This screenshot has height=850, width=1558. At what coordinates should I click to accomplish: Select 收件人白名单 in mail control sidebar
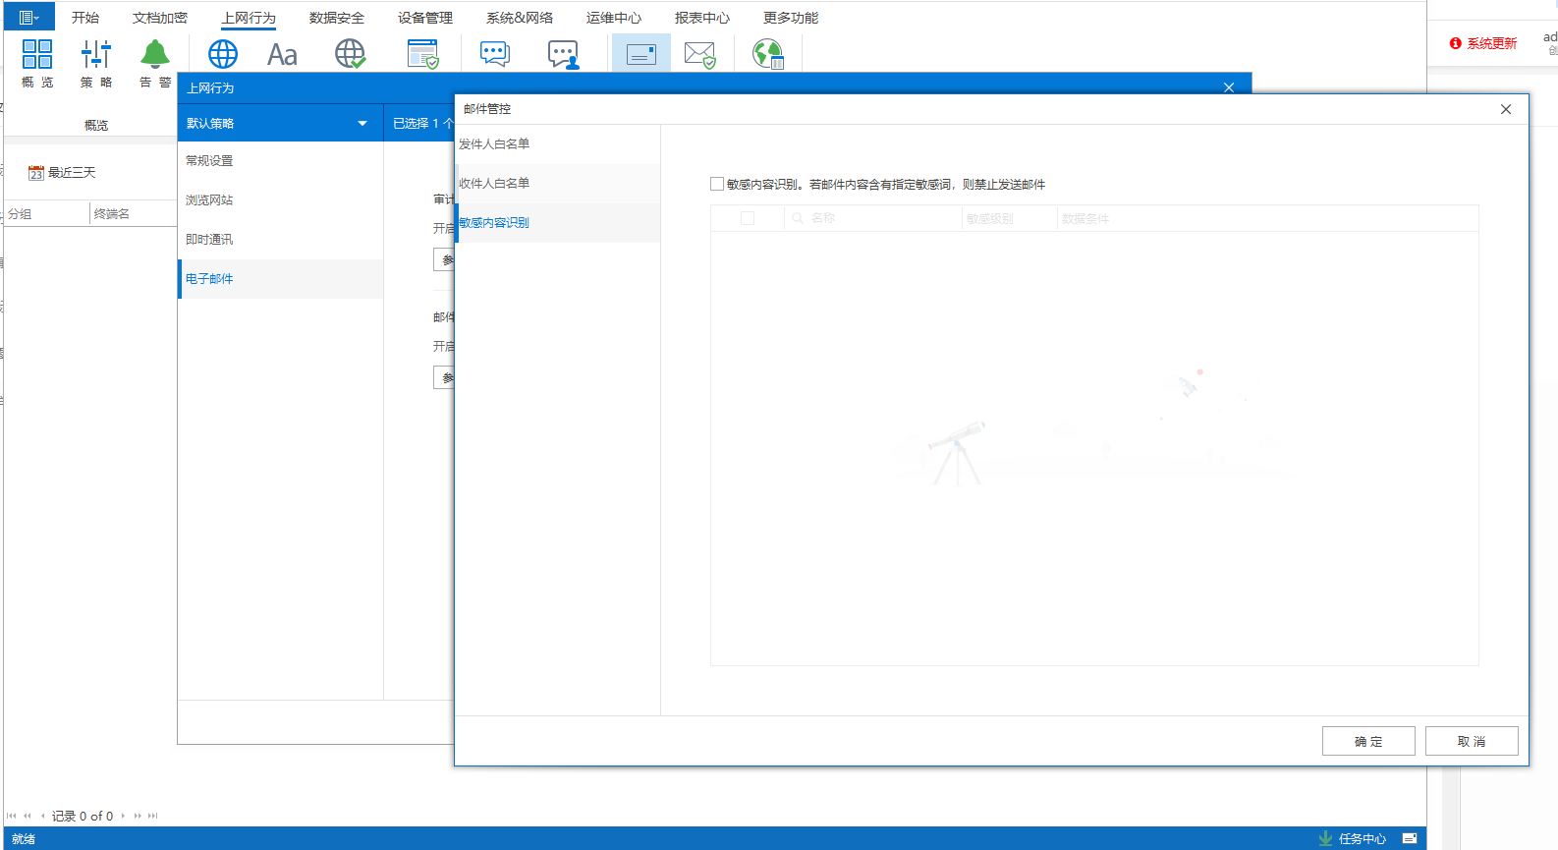point(557,184)
